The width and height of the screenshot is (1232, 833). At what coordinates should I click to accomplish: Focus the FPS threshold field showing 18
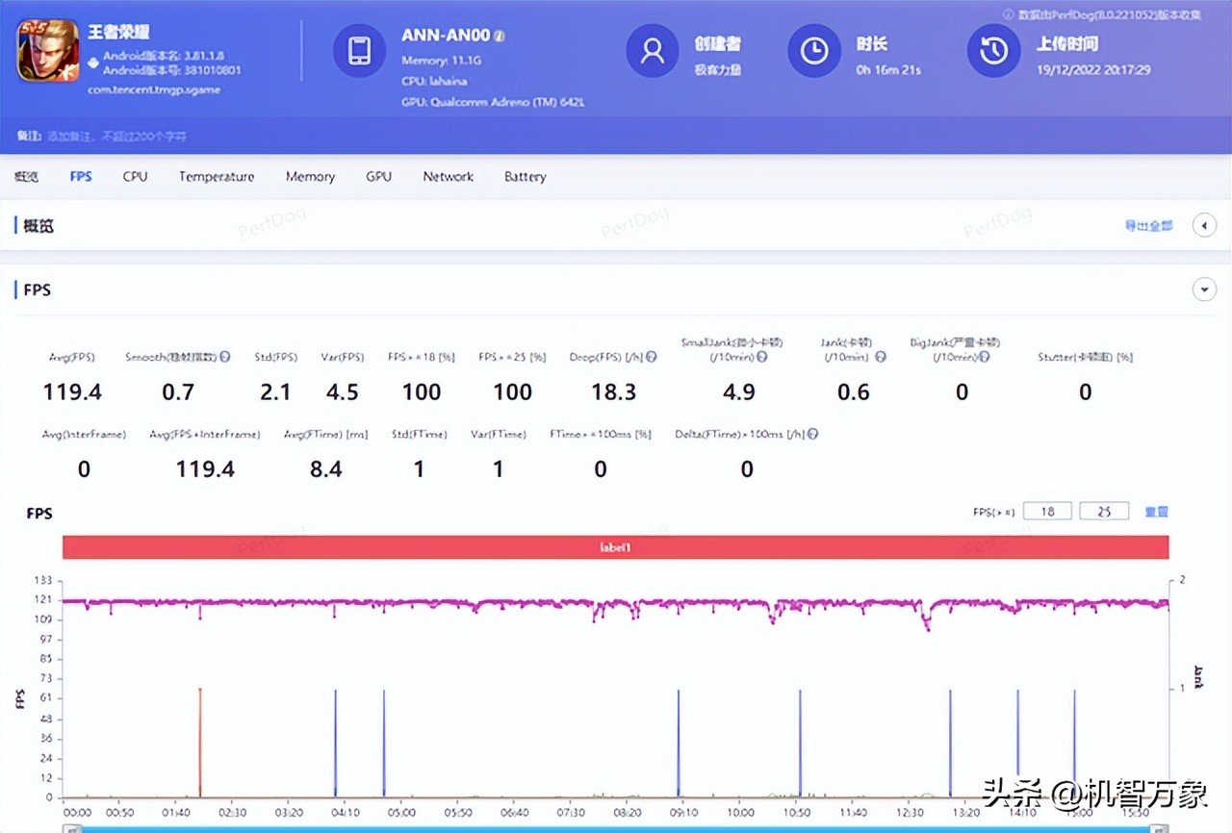[1047, 512]
